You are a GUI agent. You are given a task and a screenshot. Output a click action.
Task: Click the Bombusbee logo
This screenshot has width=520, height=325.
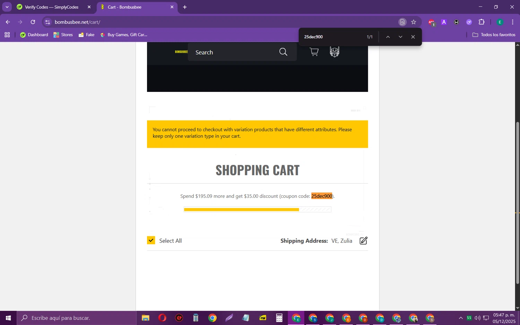[181, 52]
